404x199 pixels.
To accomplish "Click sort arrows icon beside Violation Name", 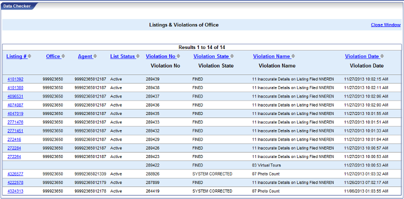I will (293, 56).
